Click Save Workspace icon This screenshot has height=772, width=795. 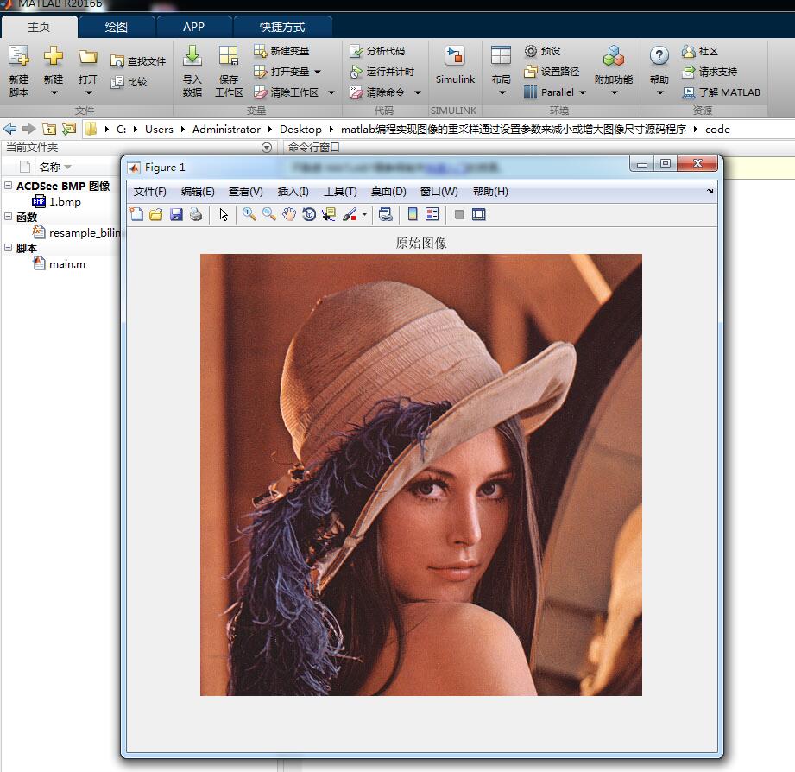tap(229, 56)
